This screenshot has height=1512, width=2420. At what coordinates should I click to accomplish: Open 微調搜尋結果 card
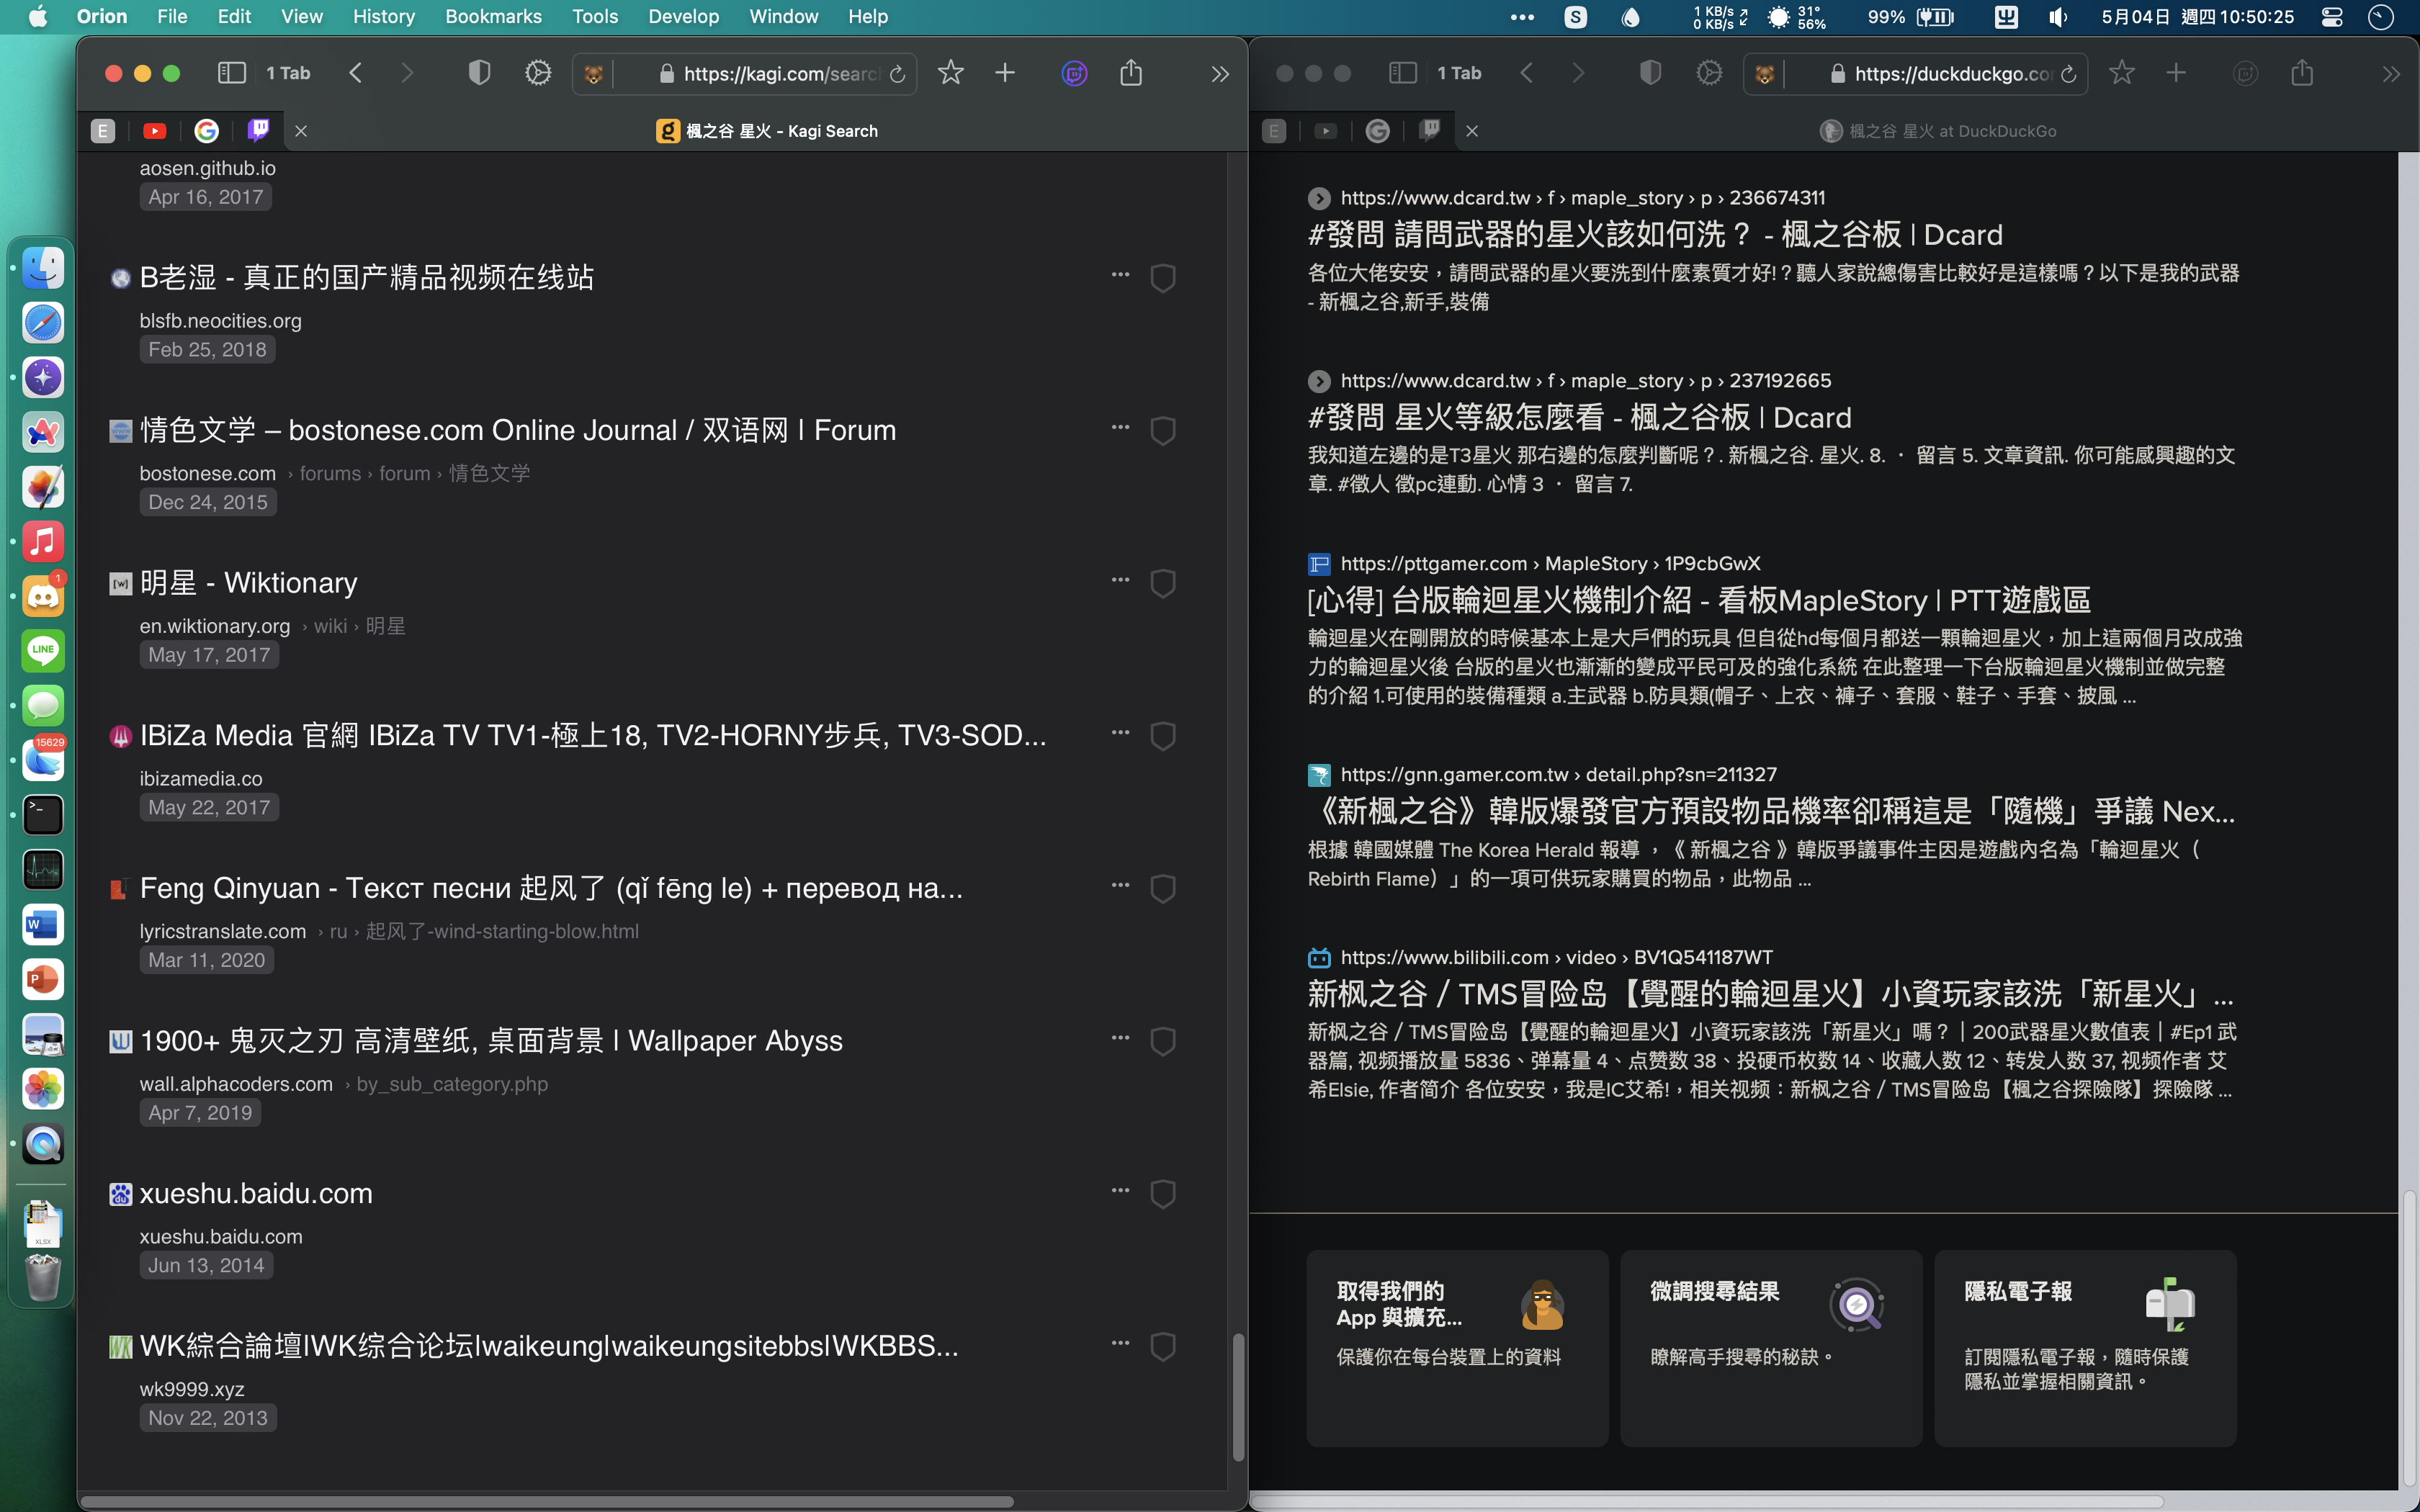point(1771,1347)
